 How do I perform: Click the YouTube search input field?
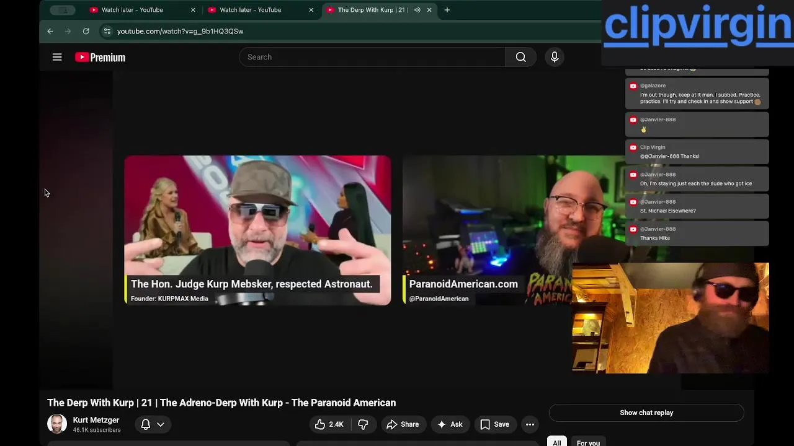click(372, 57)
